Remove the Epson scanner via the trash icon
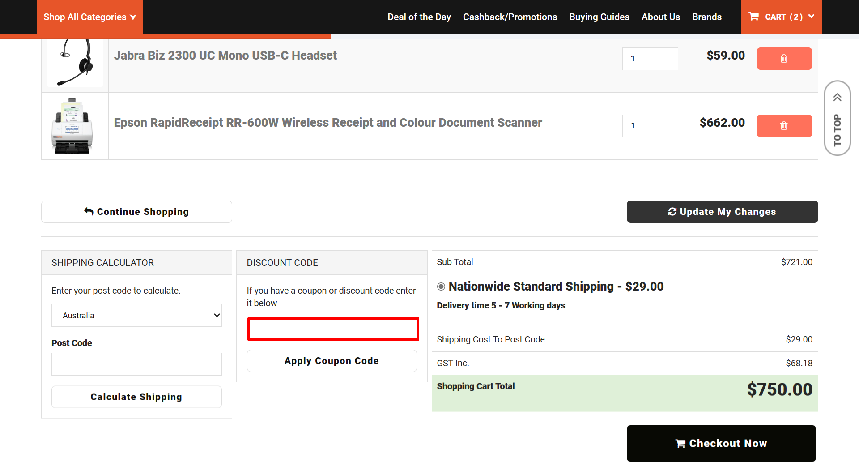The height and width of the screenshot is (462, 859). [x=784, y=125]
